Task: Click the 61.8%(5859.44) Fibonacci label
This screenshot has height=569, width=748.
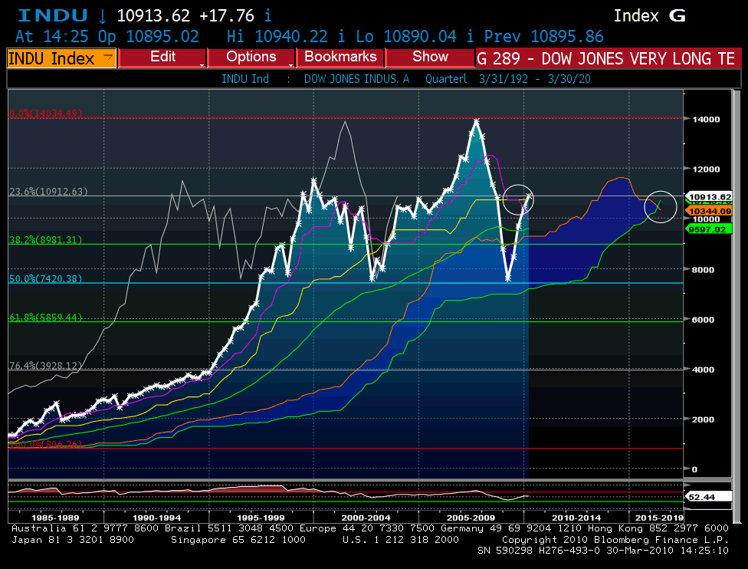Action: (46, 317)
